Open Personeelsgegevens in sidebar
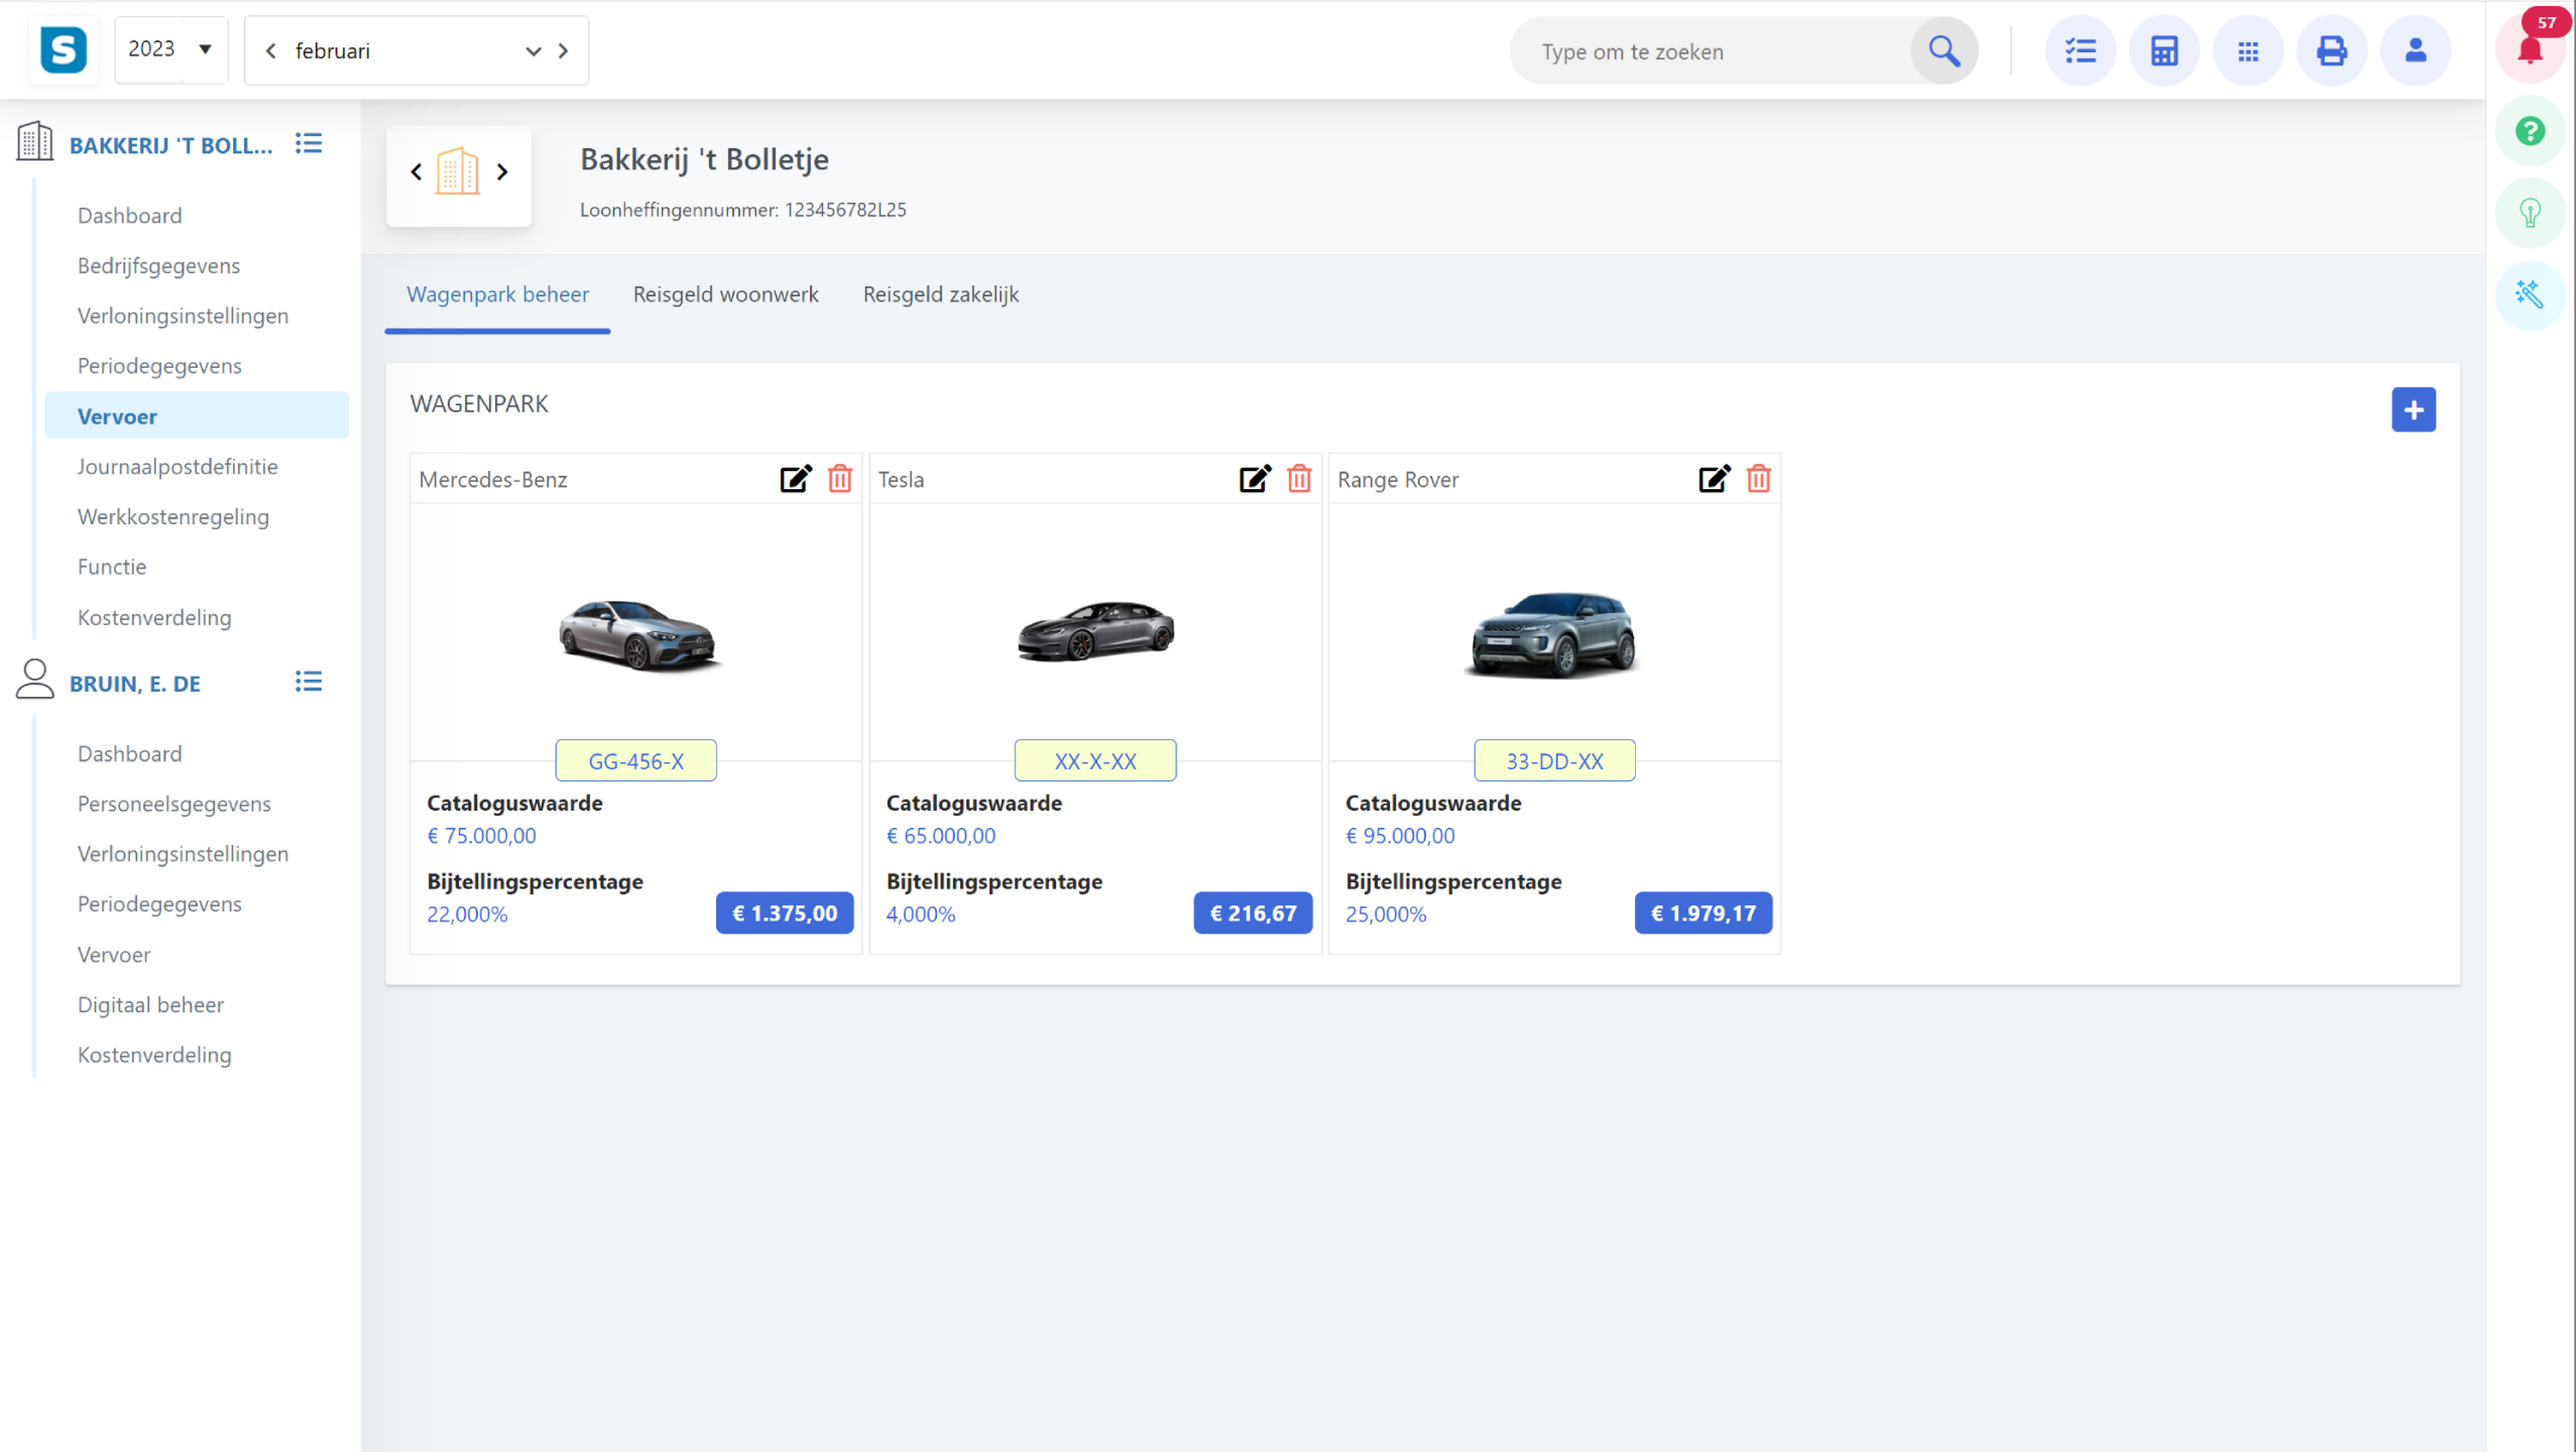2576x1452 pixels. [175, 804]
